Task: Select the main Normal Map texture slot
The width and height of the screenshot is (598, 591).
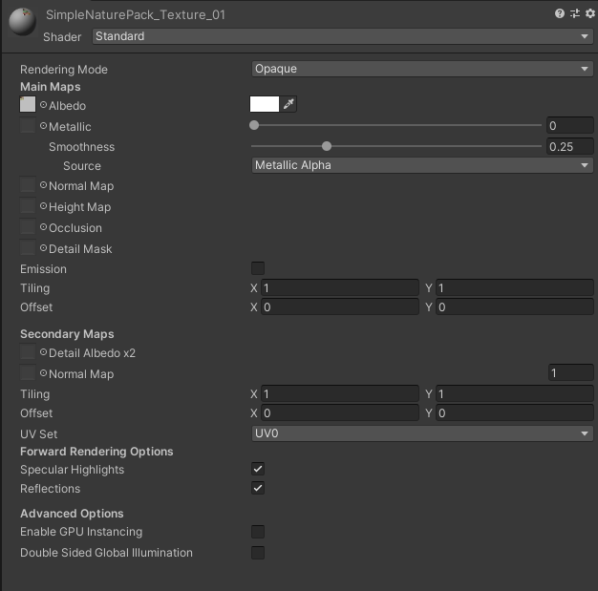Action: (x=28, y=184)
